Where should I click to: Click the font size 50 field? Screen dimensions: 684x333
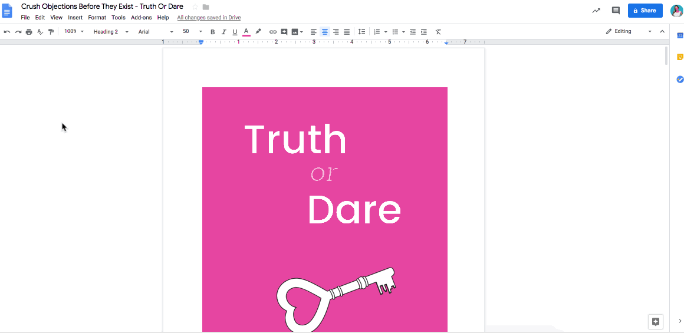[186, 31]
